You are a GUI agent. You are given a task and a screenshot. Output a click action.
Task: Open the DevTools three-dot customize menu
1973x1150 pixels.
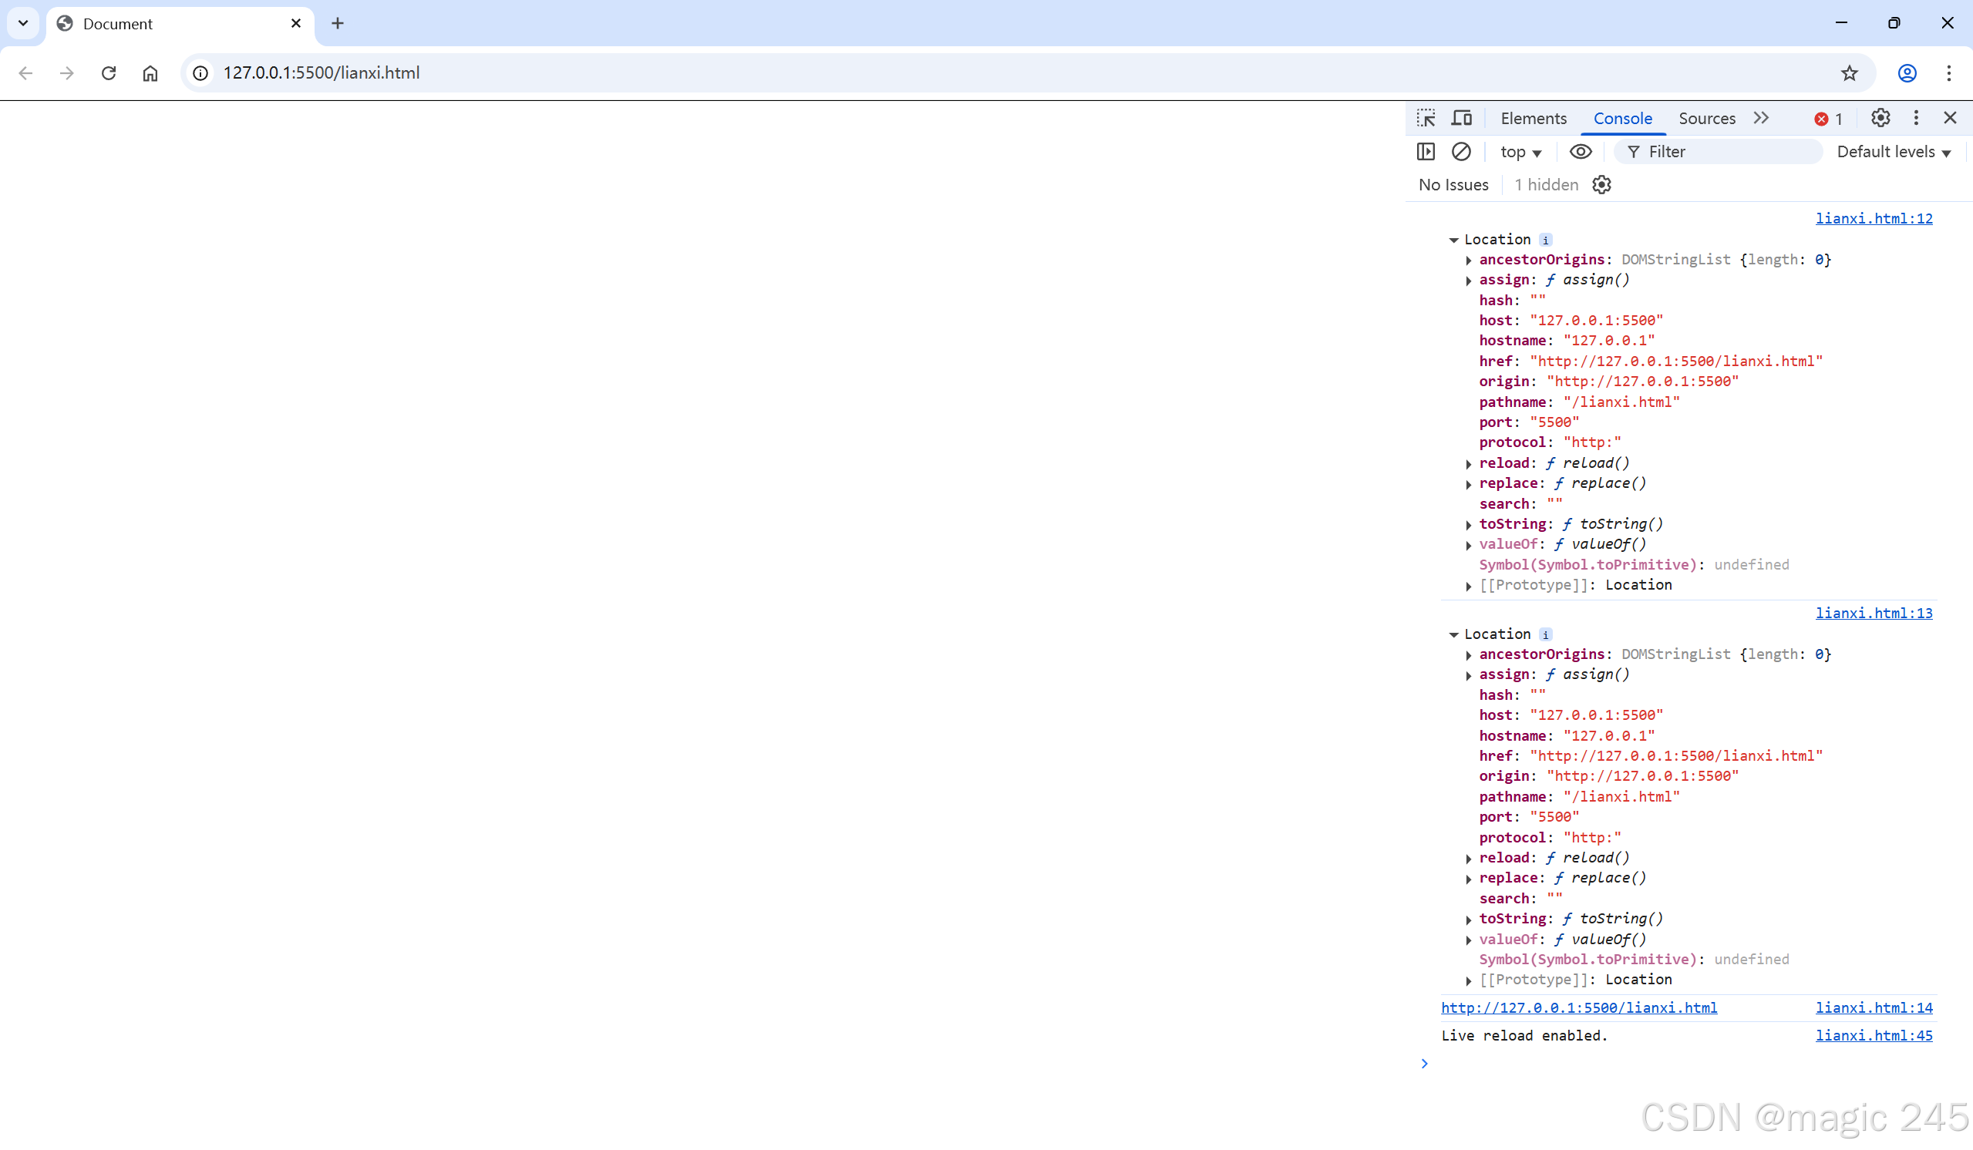pyautogui.click(x=1916, y=118)
